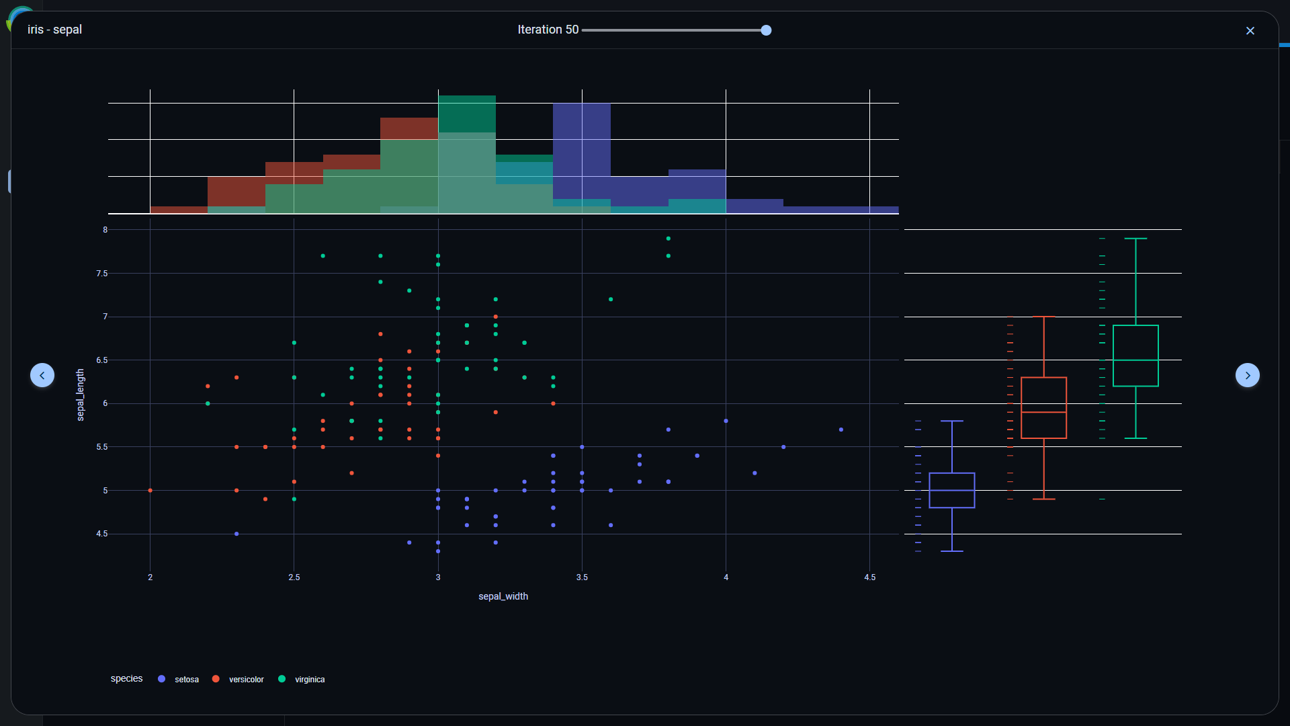Hide the setosa series via the legend

[186, 680]
